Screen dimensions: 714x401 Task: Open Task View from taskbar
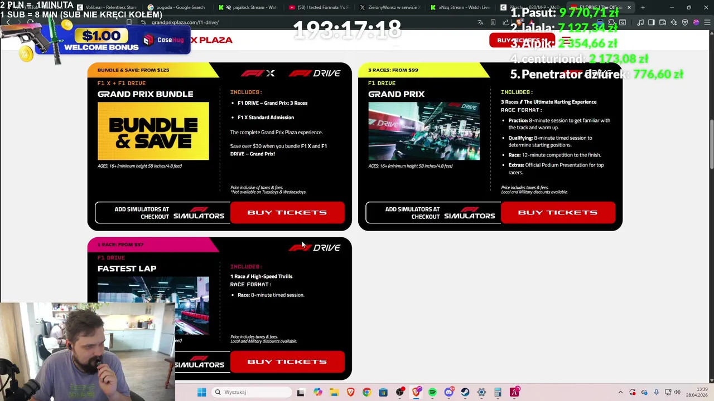point(300,392)
